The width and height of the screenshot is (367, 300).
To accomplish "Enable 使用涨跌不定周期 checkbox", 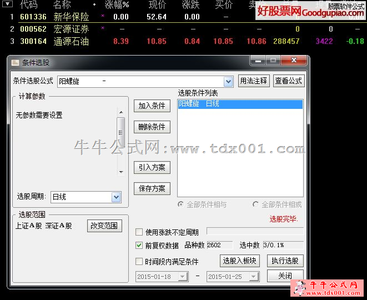I will click(139, 232).
